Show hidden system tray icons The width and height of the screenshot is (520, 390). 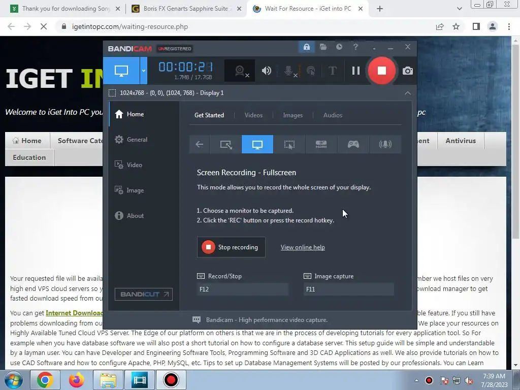pos(416,380)
